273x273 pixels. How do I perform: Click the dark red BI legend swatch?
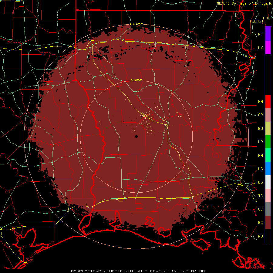[268, 223]
